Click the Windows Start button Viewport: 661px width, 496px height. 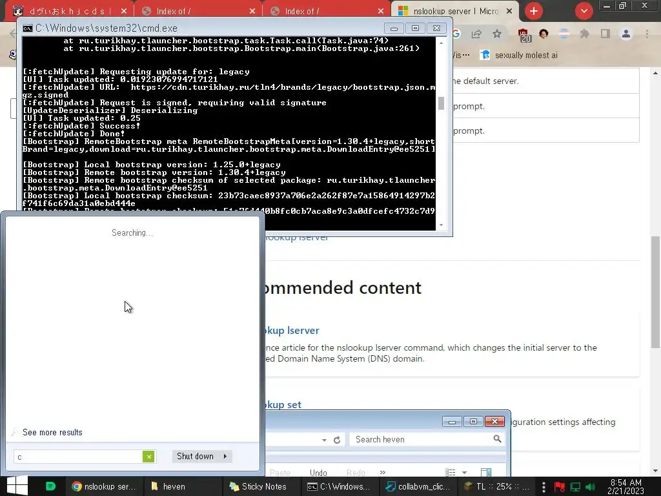click(17, 486)
